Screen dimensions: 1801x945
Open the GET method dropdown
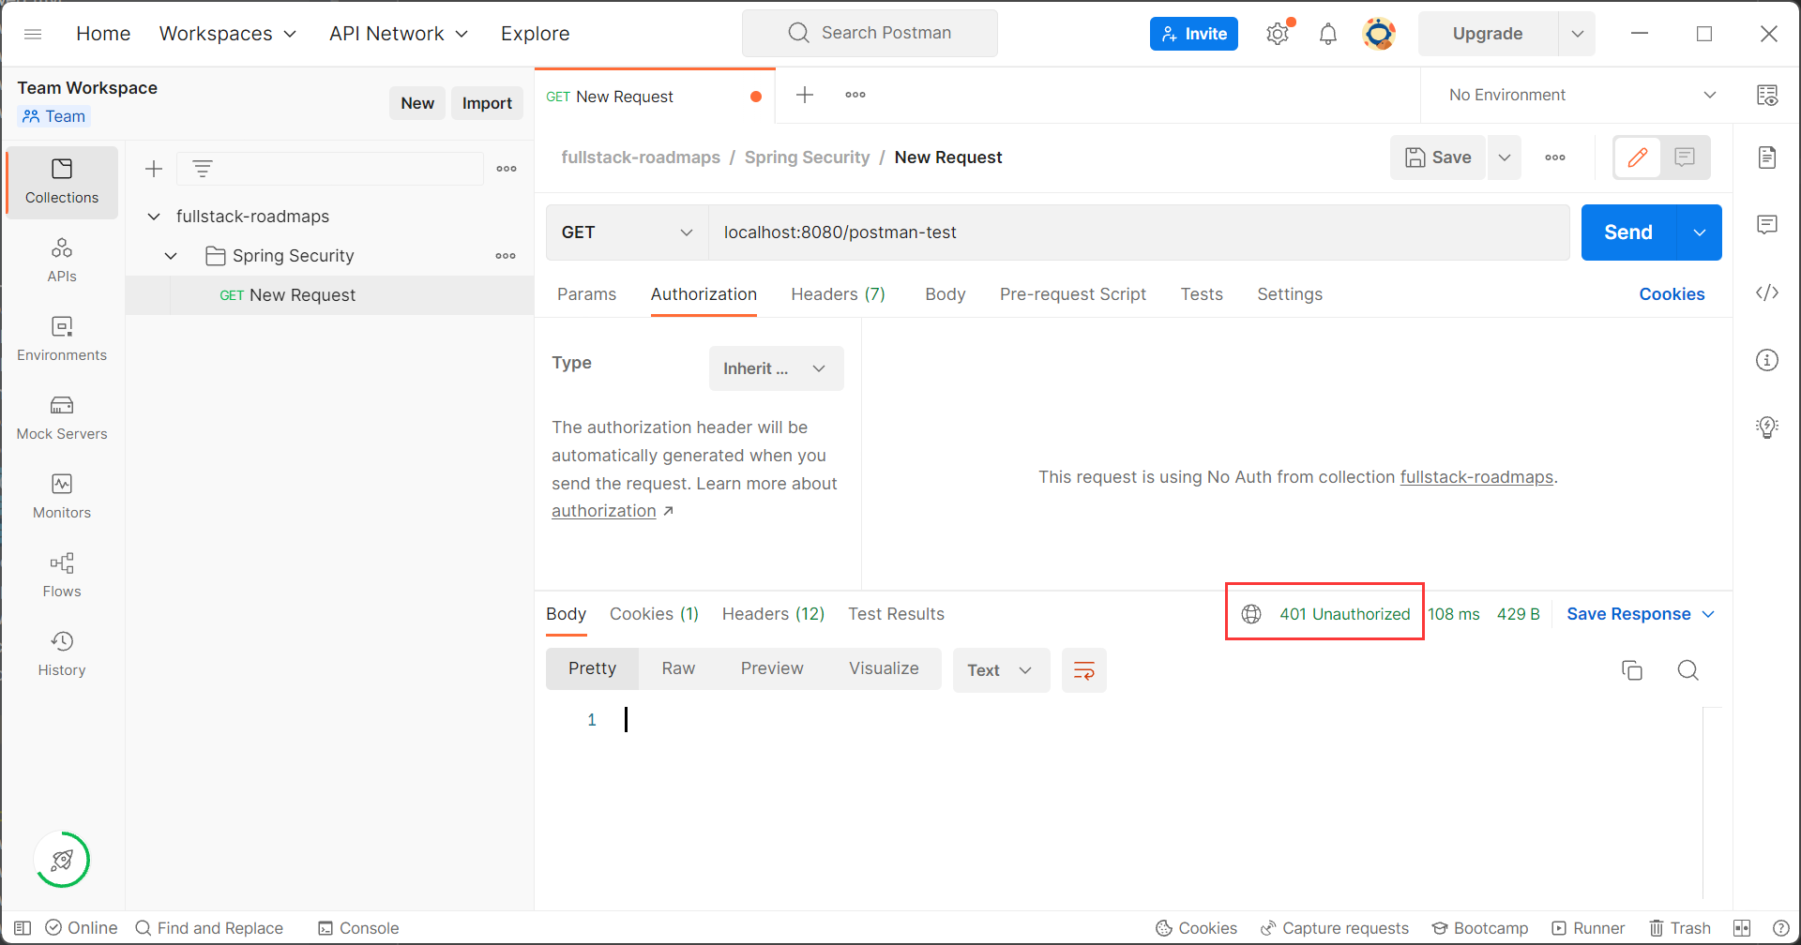[x=627, y=232]
